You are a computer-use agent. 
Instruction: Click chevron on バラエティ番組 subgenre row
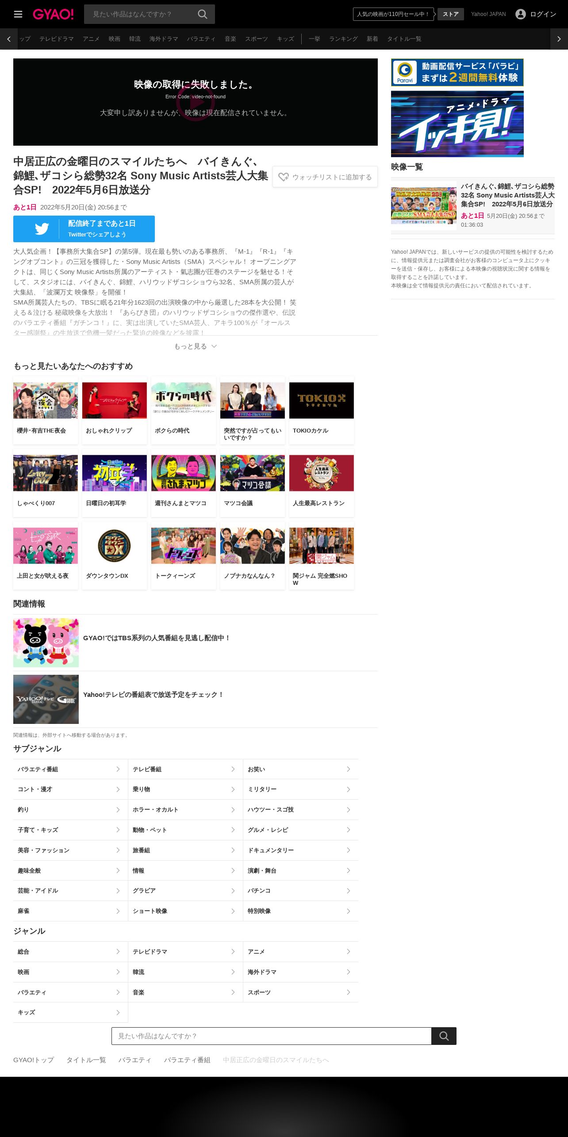(118, 769)
